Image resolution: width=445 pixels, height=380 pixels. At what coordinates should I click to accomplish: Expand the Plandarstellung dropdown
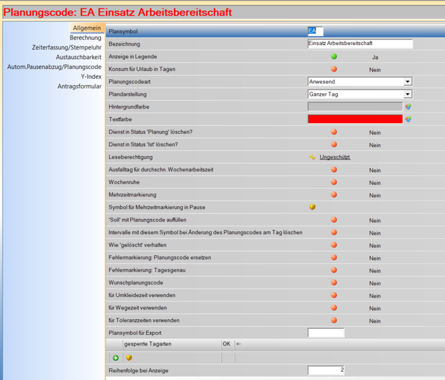(408, 95)
